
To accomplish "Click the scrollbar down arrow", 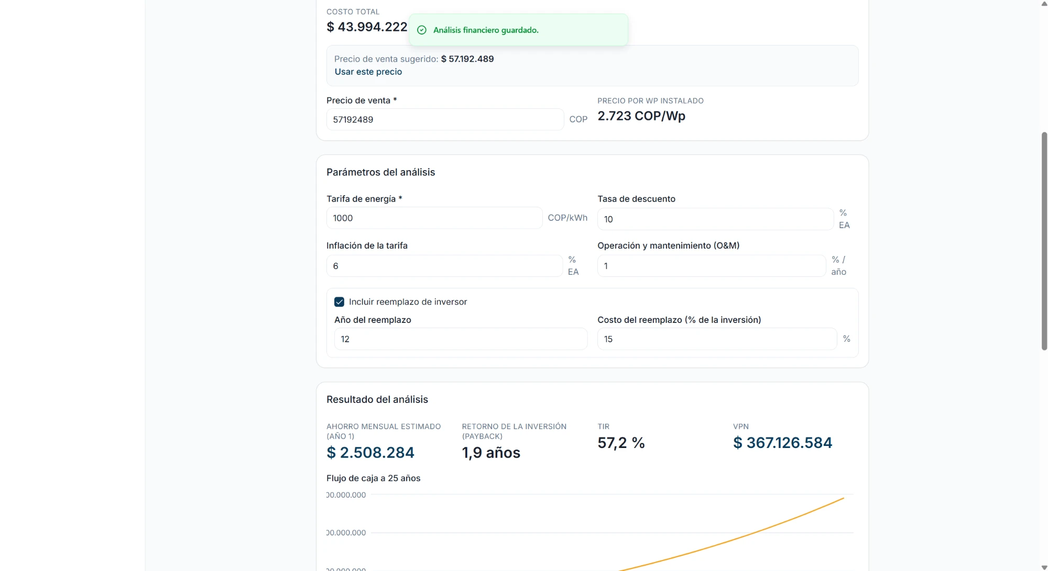I will pyautogui.click(x=1044, y=567).
